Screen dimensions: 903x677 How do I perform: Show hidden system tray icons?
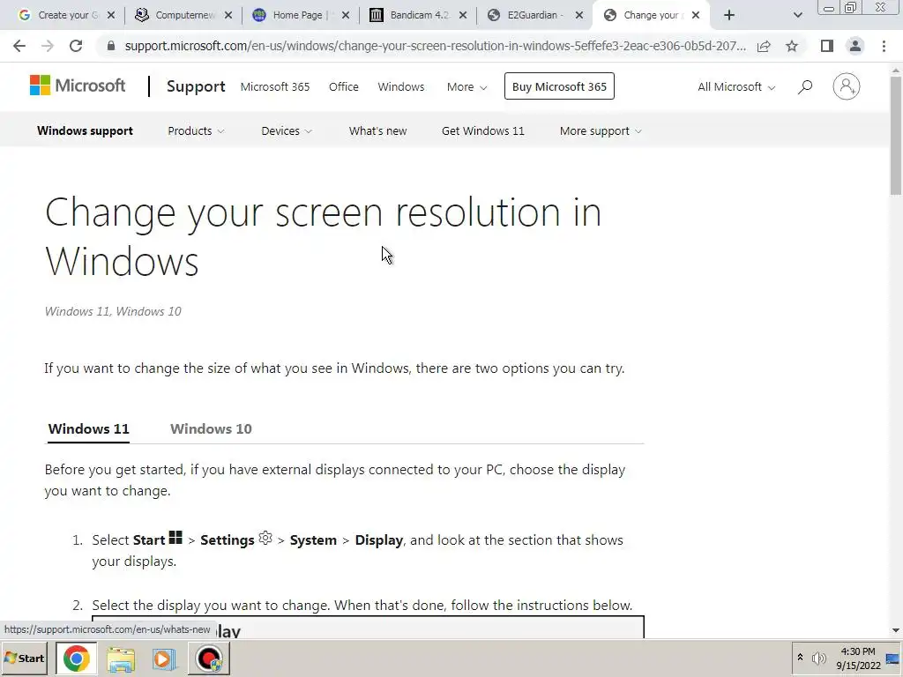pyautogui.click(x=800, y=658)
